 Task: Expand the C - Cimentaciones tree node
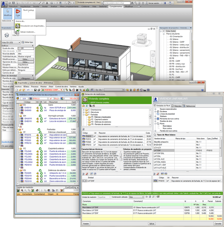84,109
